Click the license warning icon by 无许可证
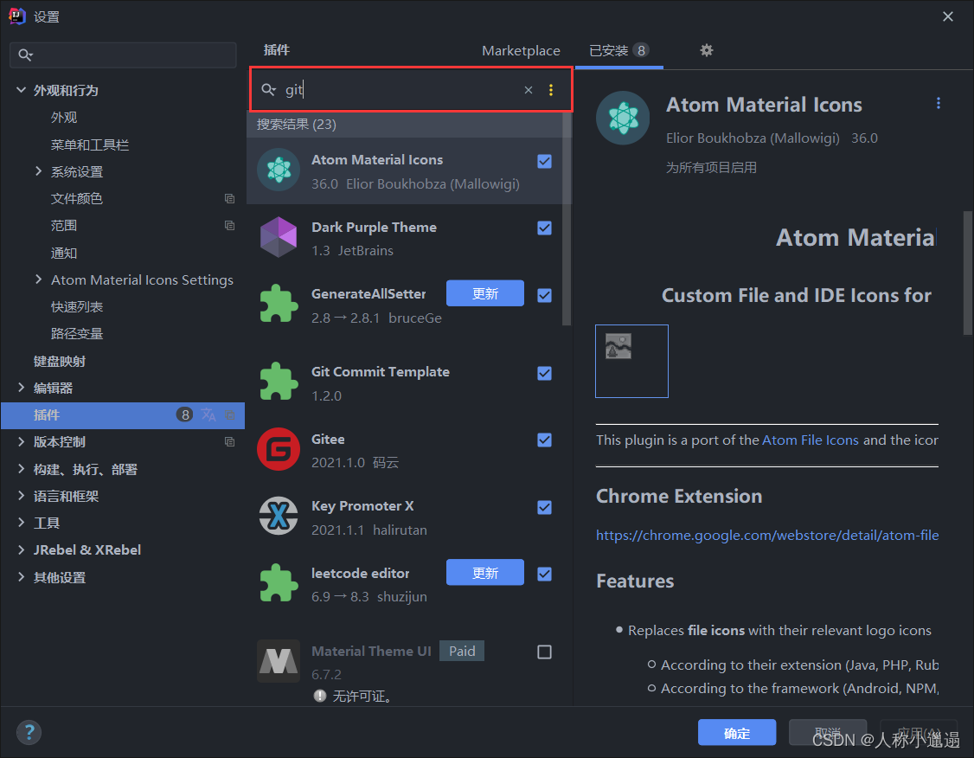 320,696
